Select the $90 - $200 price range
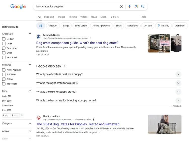Screen dimensions: 189x141 click(x=7, y=101)
